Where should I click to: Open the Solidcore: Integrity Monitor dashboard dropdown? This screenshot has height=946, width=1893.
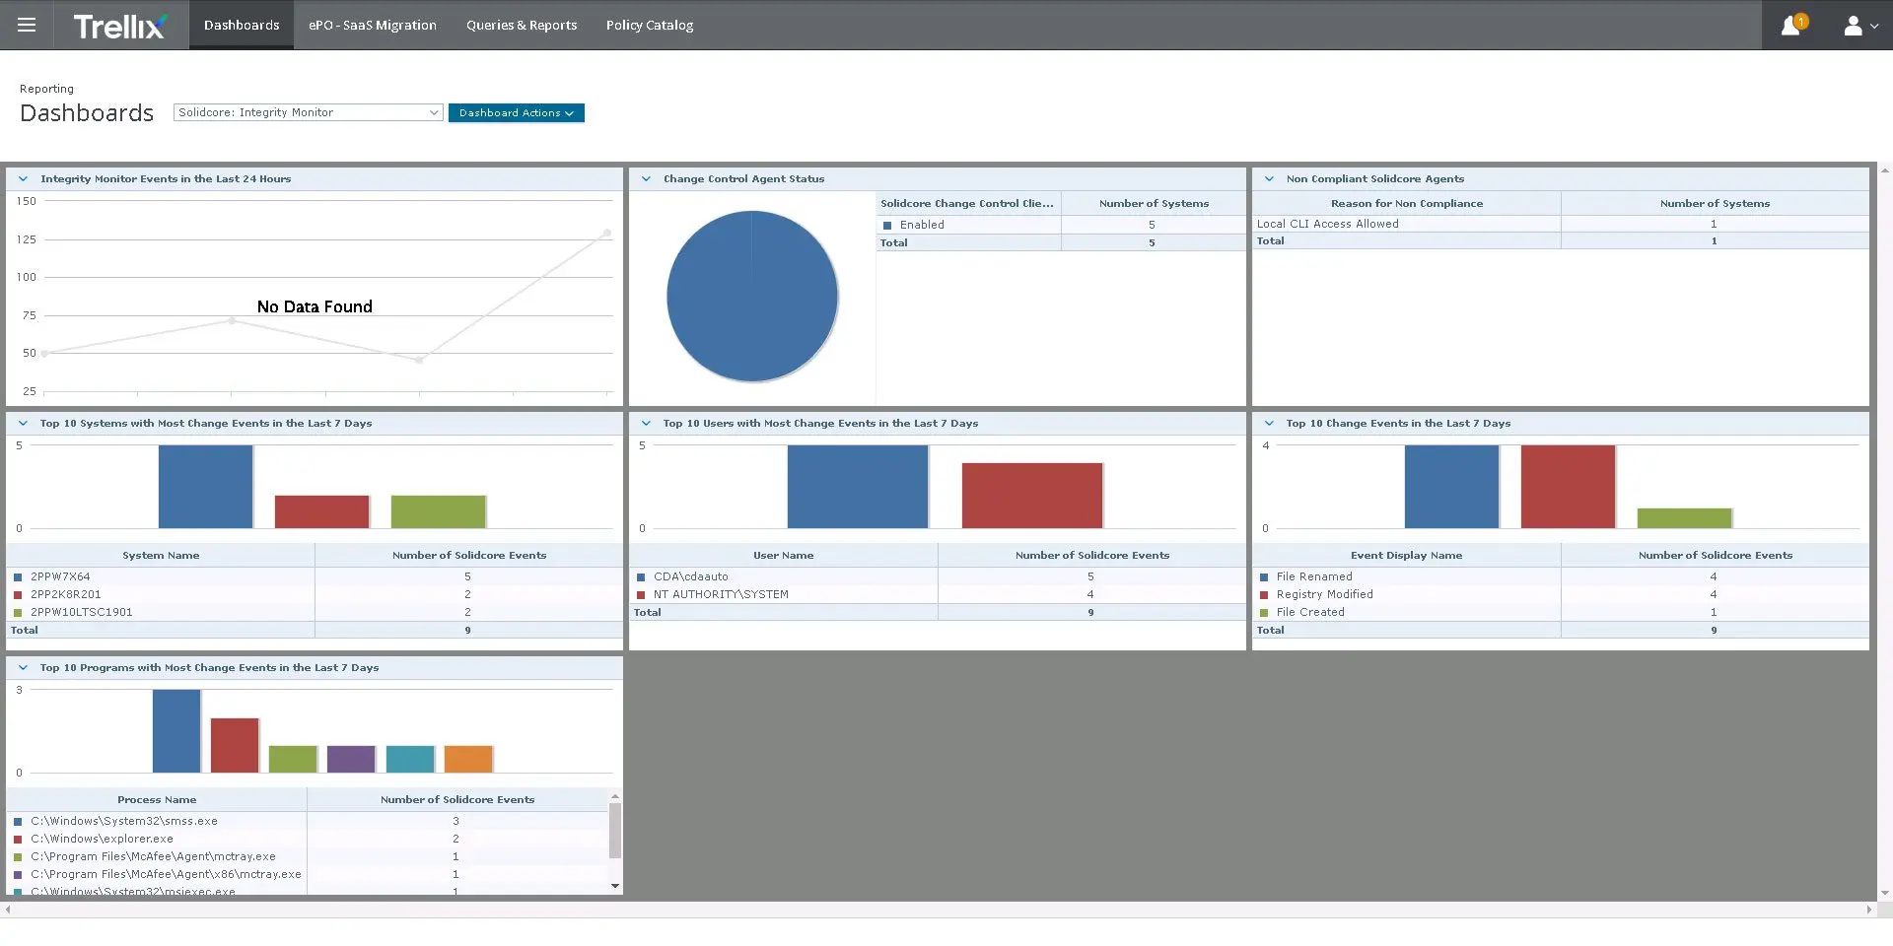[x=308, y=112]
